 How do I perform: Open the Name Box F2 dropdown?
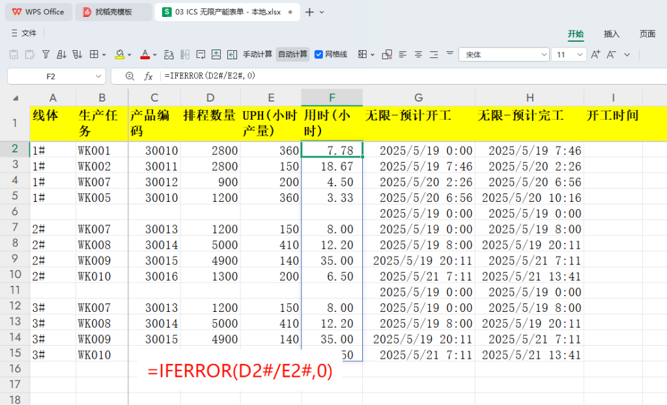point(98,77)
